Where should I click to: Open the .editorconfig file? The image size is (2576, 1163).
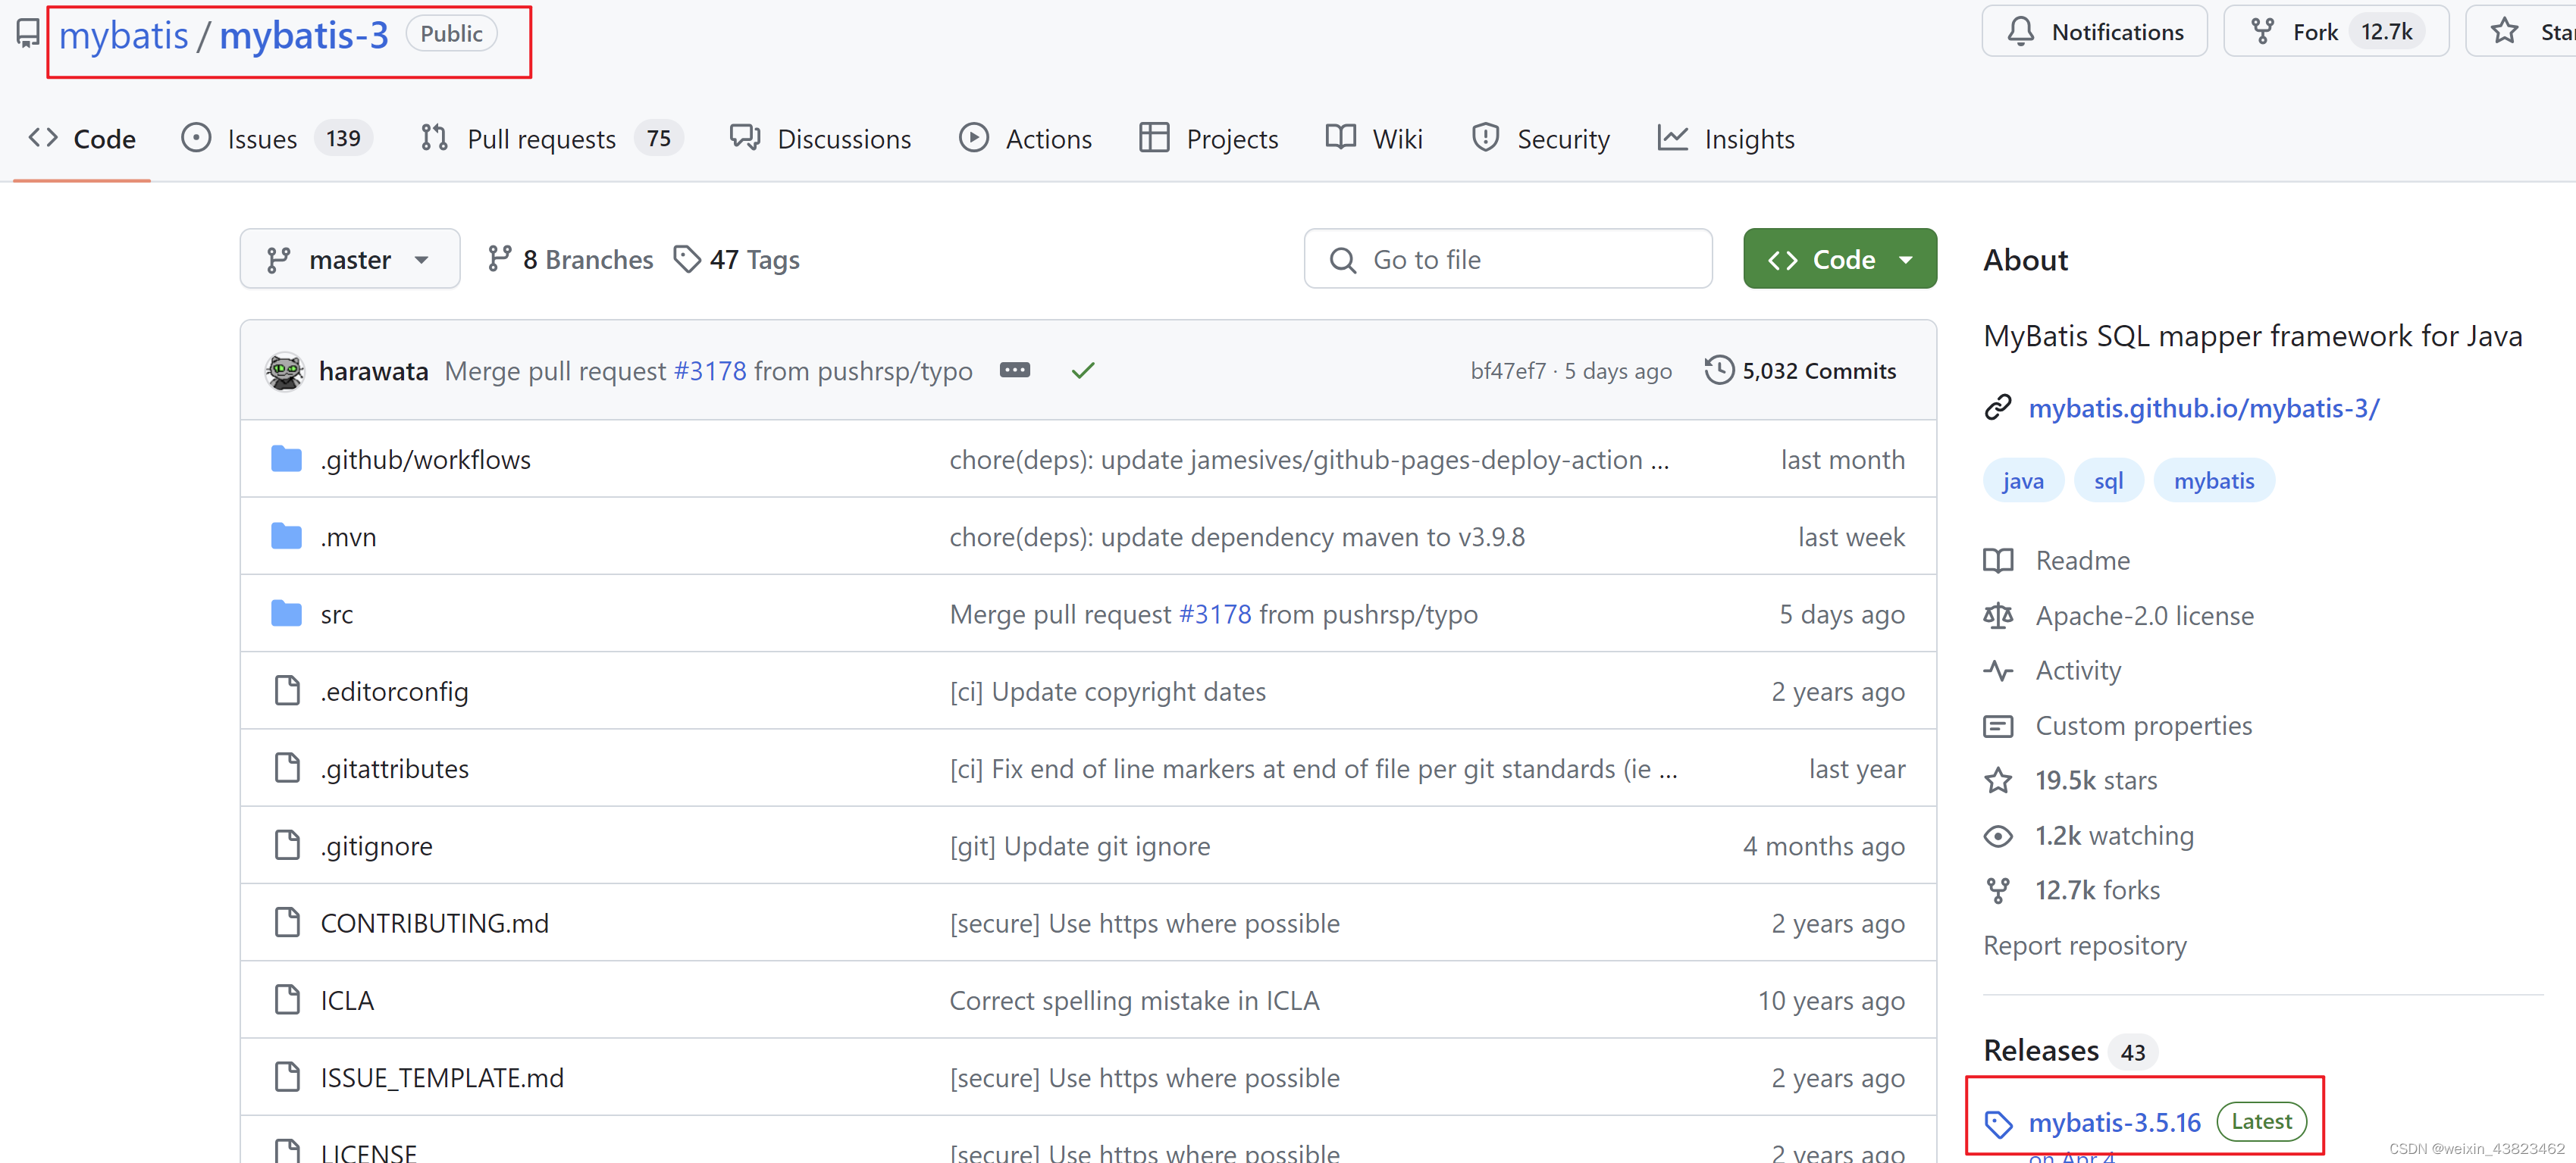pos(394,692)
